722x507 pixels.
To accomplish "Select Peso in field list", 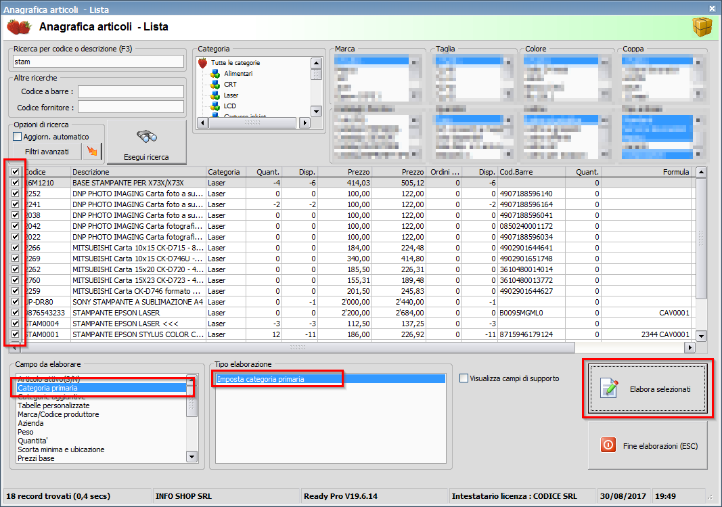I will click(x=25, y=431).
